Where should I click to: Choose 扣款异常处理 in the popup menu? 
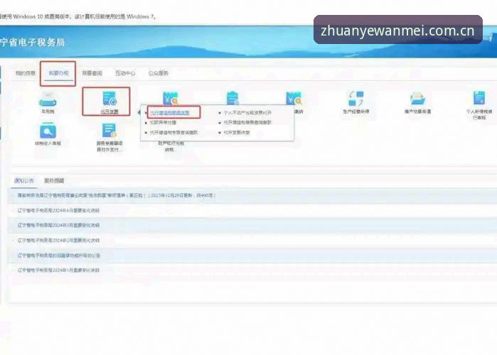pyautogui.click(x=163, y=122)
